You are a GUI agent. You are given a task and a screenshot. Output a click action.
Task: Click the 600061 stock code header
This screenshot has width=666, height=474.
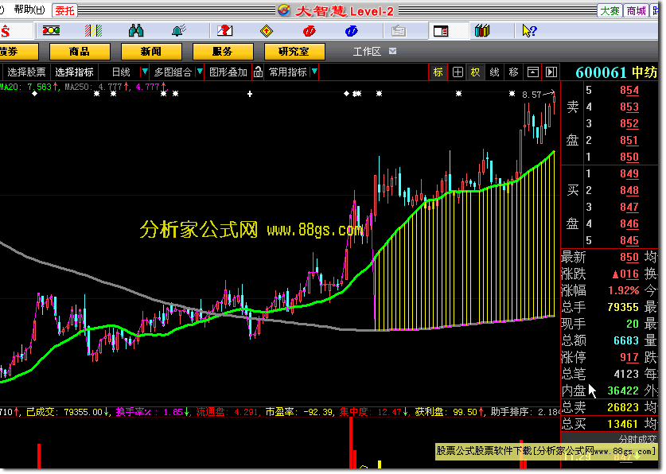pos(601,72)
